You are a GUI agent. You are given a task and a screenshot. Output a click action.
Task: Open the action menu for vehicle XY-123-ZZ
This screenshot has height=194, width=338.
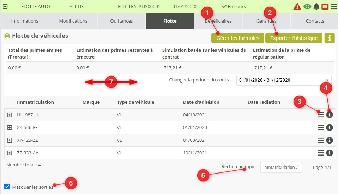coord(321,140)
